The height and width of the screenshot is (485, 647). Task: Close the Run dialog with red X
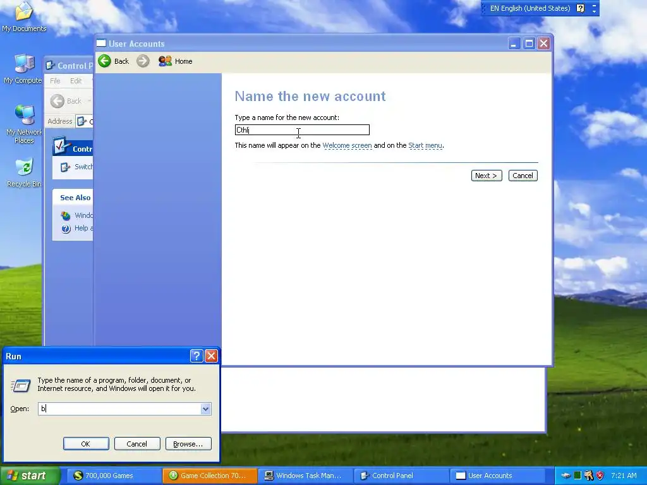coord(211,356)
